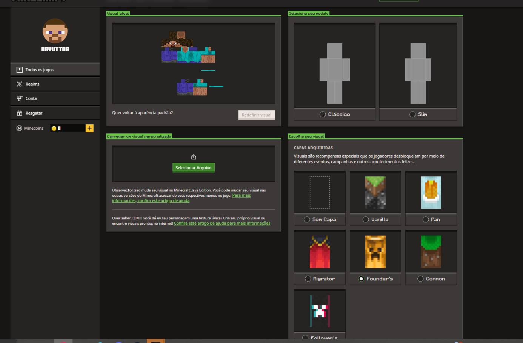Click the Quer voltar à aparência padrão text
The width and height of the screenshot is (523, 343).
142,113
